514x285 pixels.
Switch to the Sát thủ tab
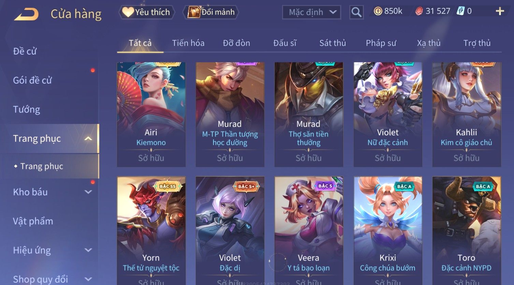click(x=333, y=43)
